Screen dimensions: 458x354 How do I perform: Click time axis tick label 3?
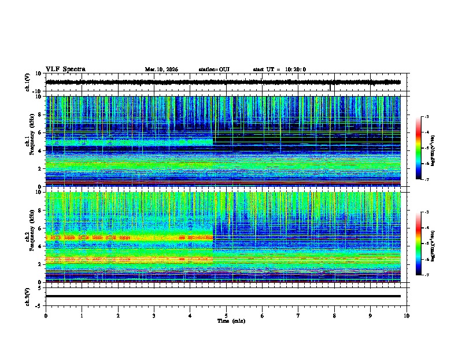[154, 316]
